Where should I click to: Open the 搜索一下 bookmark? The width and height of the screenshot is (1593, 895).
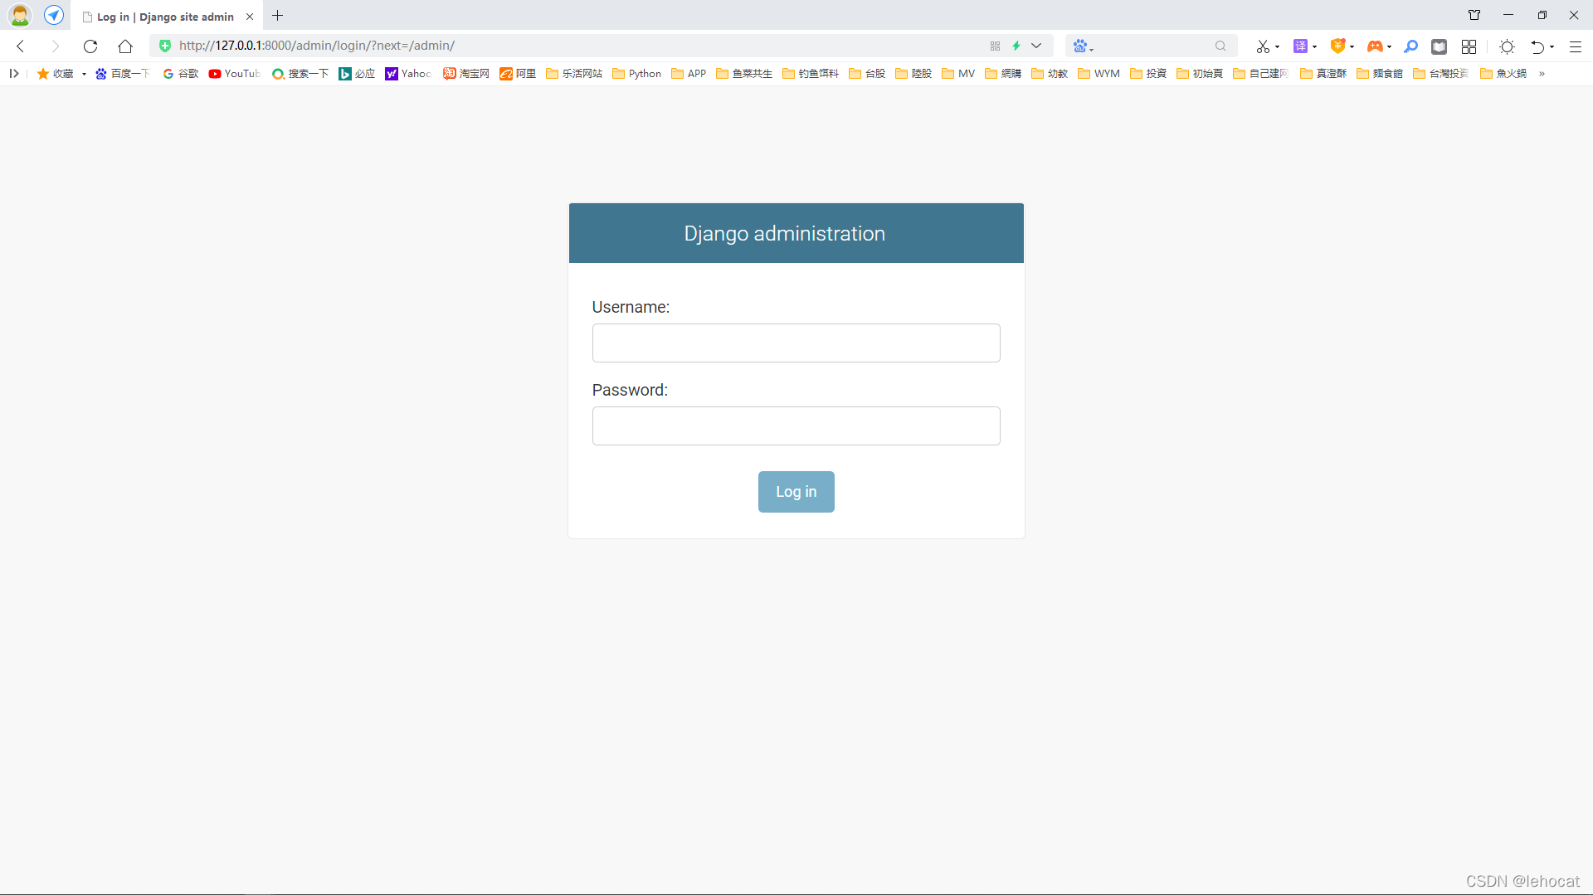tap(300, 74)
